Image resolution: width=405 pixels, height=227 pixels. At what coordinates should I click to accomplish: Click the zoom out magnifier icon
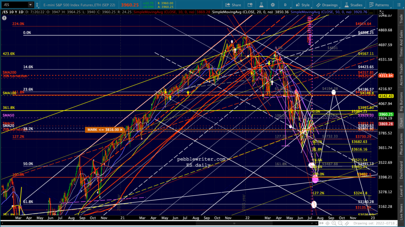click(x=341, y=223)
